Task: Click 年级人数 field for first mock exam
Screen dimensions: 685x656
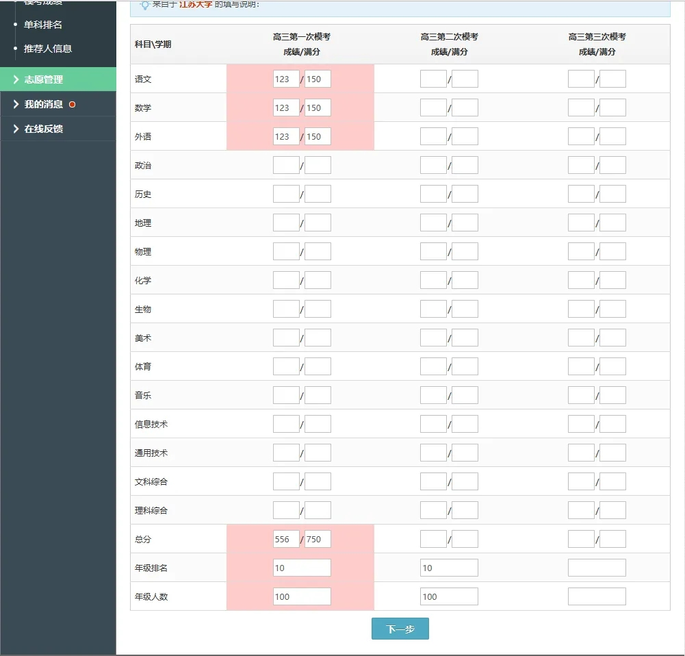Action: pos(302,596)
